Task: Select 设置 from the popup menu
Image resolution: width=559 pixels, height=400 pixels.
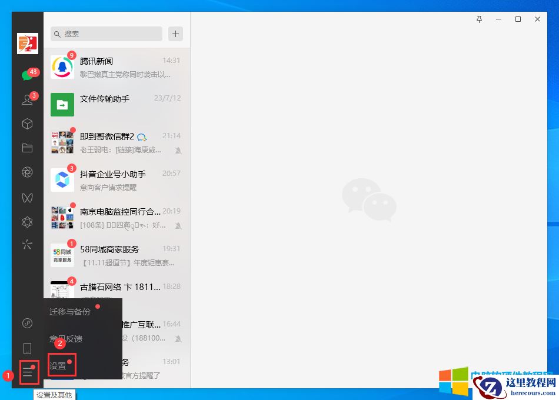Action: pyautogui.click(x=59, y=365)
